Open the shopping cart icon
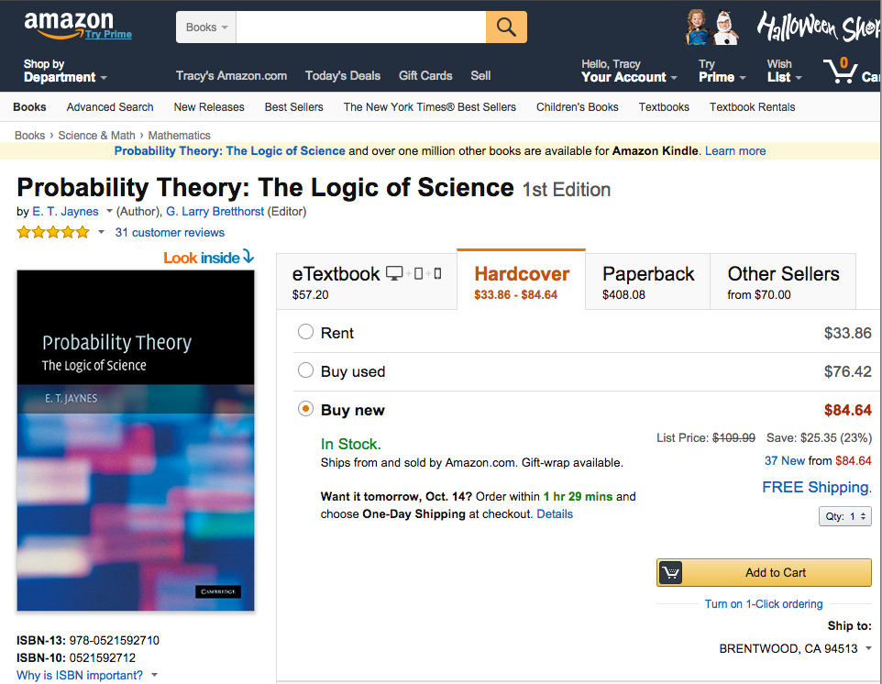 840,71
